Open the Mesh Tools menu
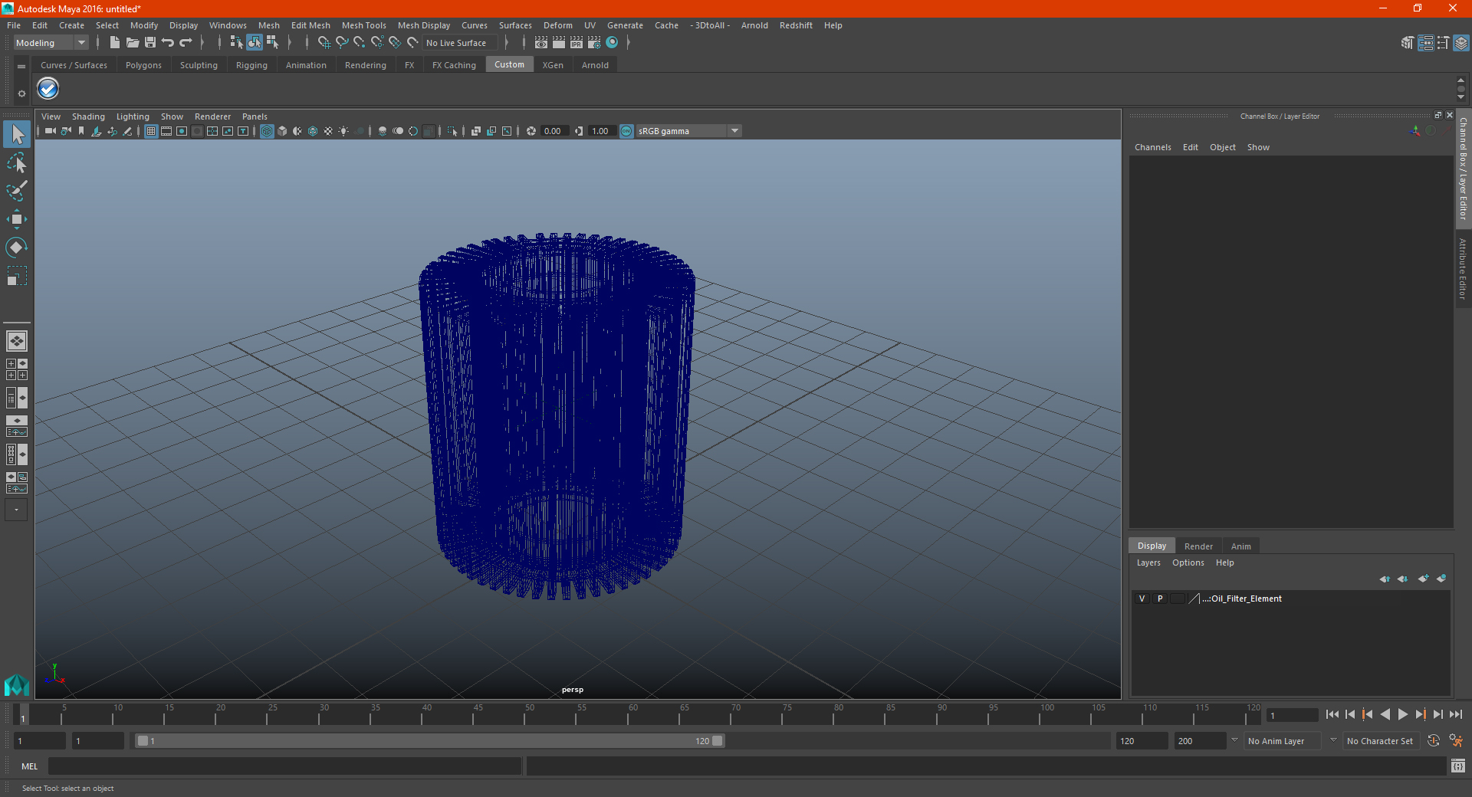Screen dimensions: 1472x797 [363, 25]
